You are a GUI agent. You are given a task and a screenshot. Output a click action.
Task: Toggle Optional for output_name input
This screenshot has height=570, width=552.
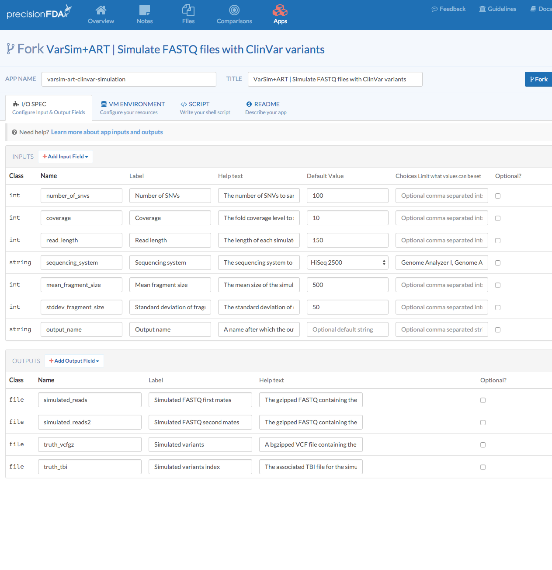[498, 330]
